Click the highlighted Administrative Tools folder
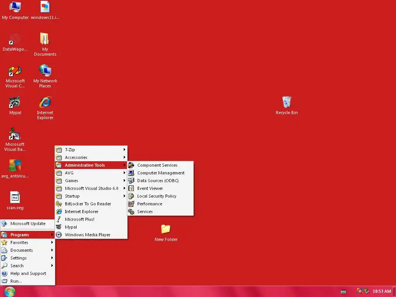 click(91, 165)
